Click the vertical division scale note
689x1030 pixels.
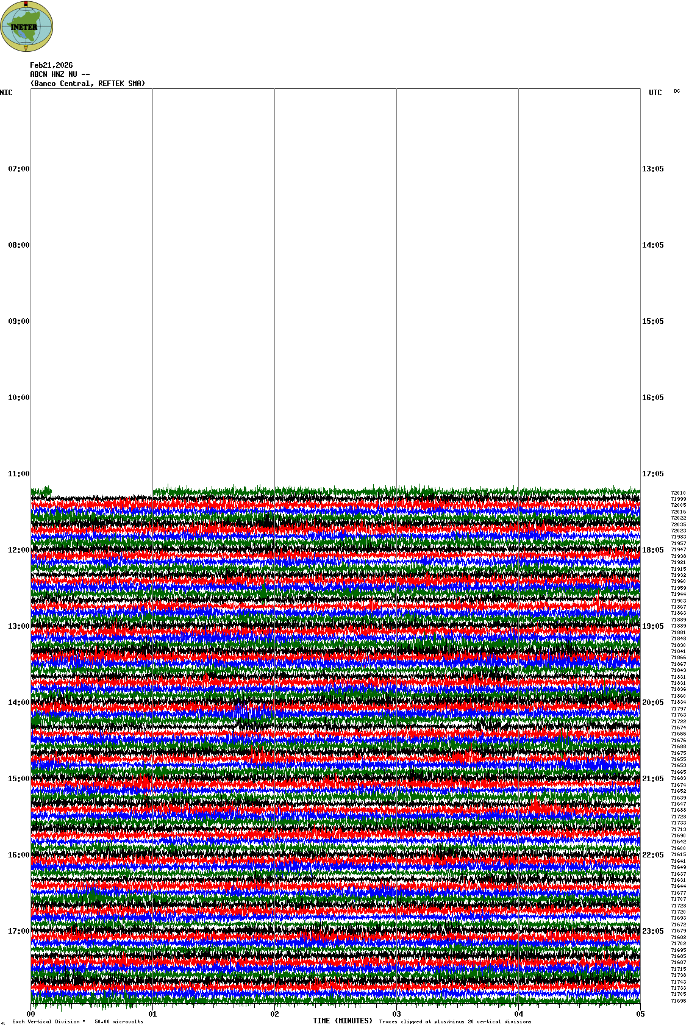77,1021
